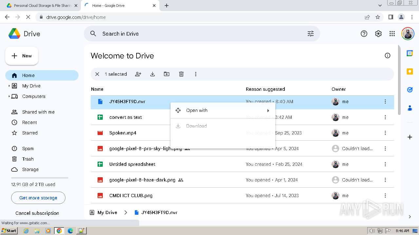This screenshot has height=235, width=419.
Task: Open the Trash section
Action: coord(28,159)
